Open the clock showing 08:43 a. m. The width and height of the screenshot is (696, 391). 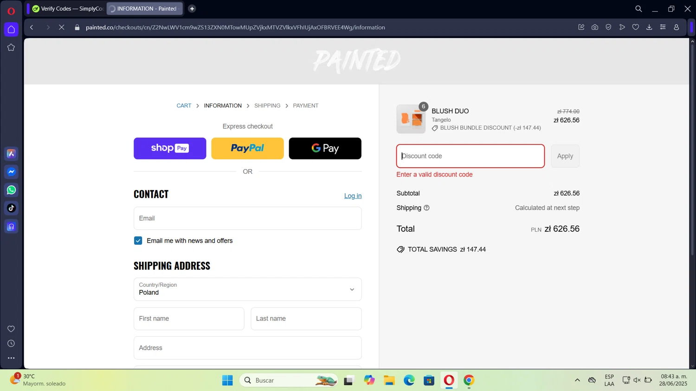pos(674,380)
